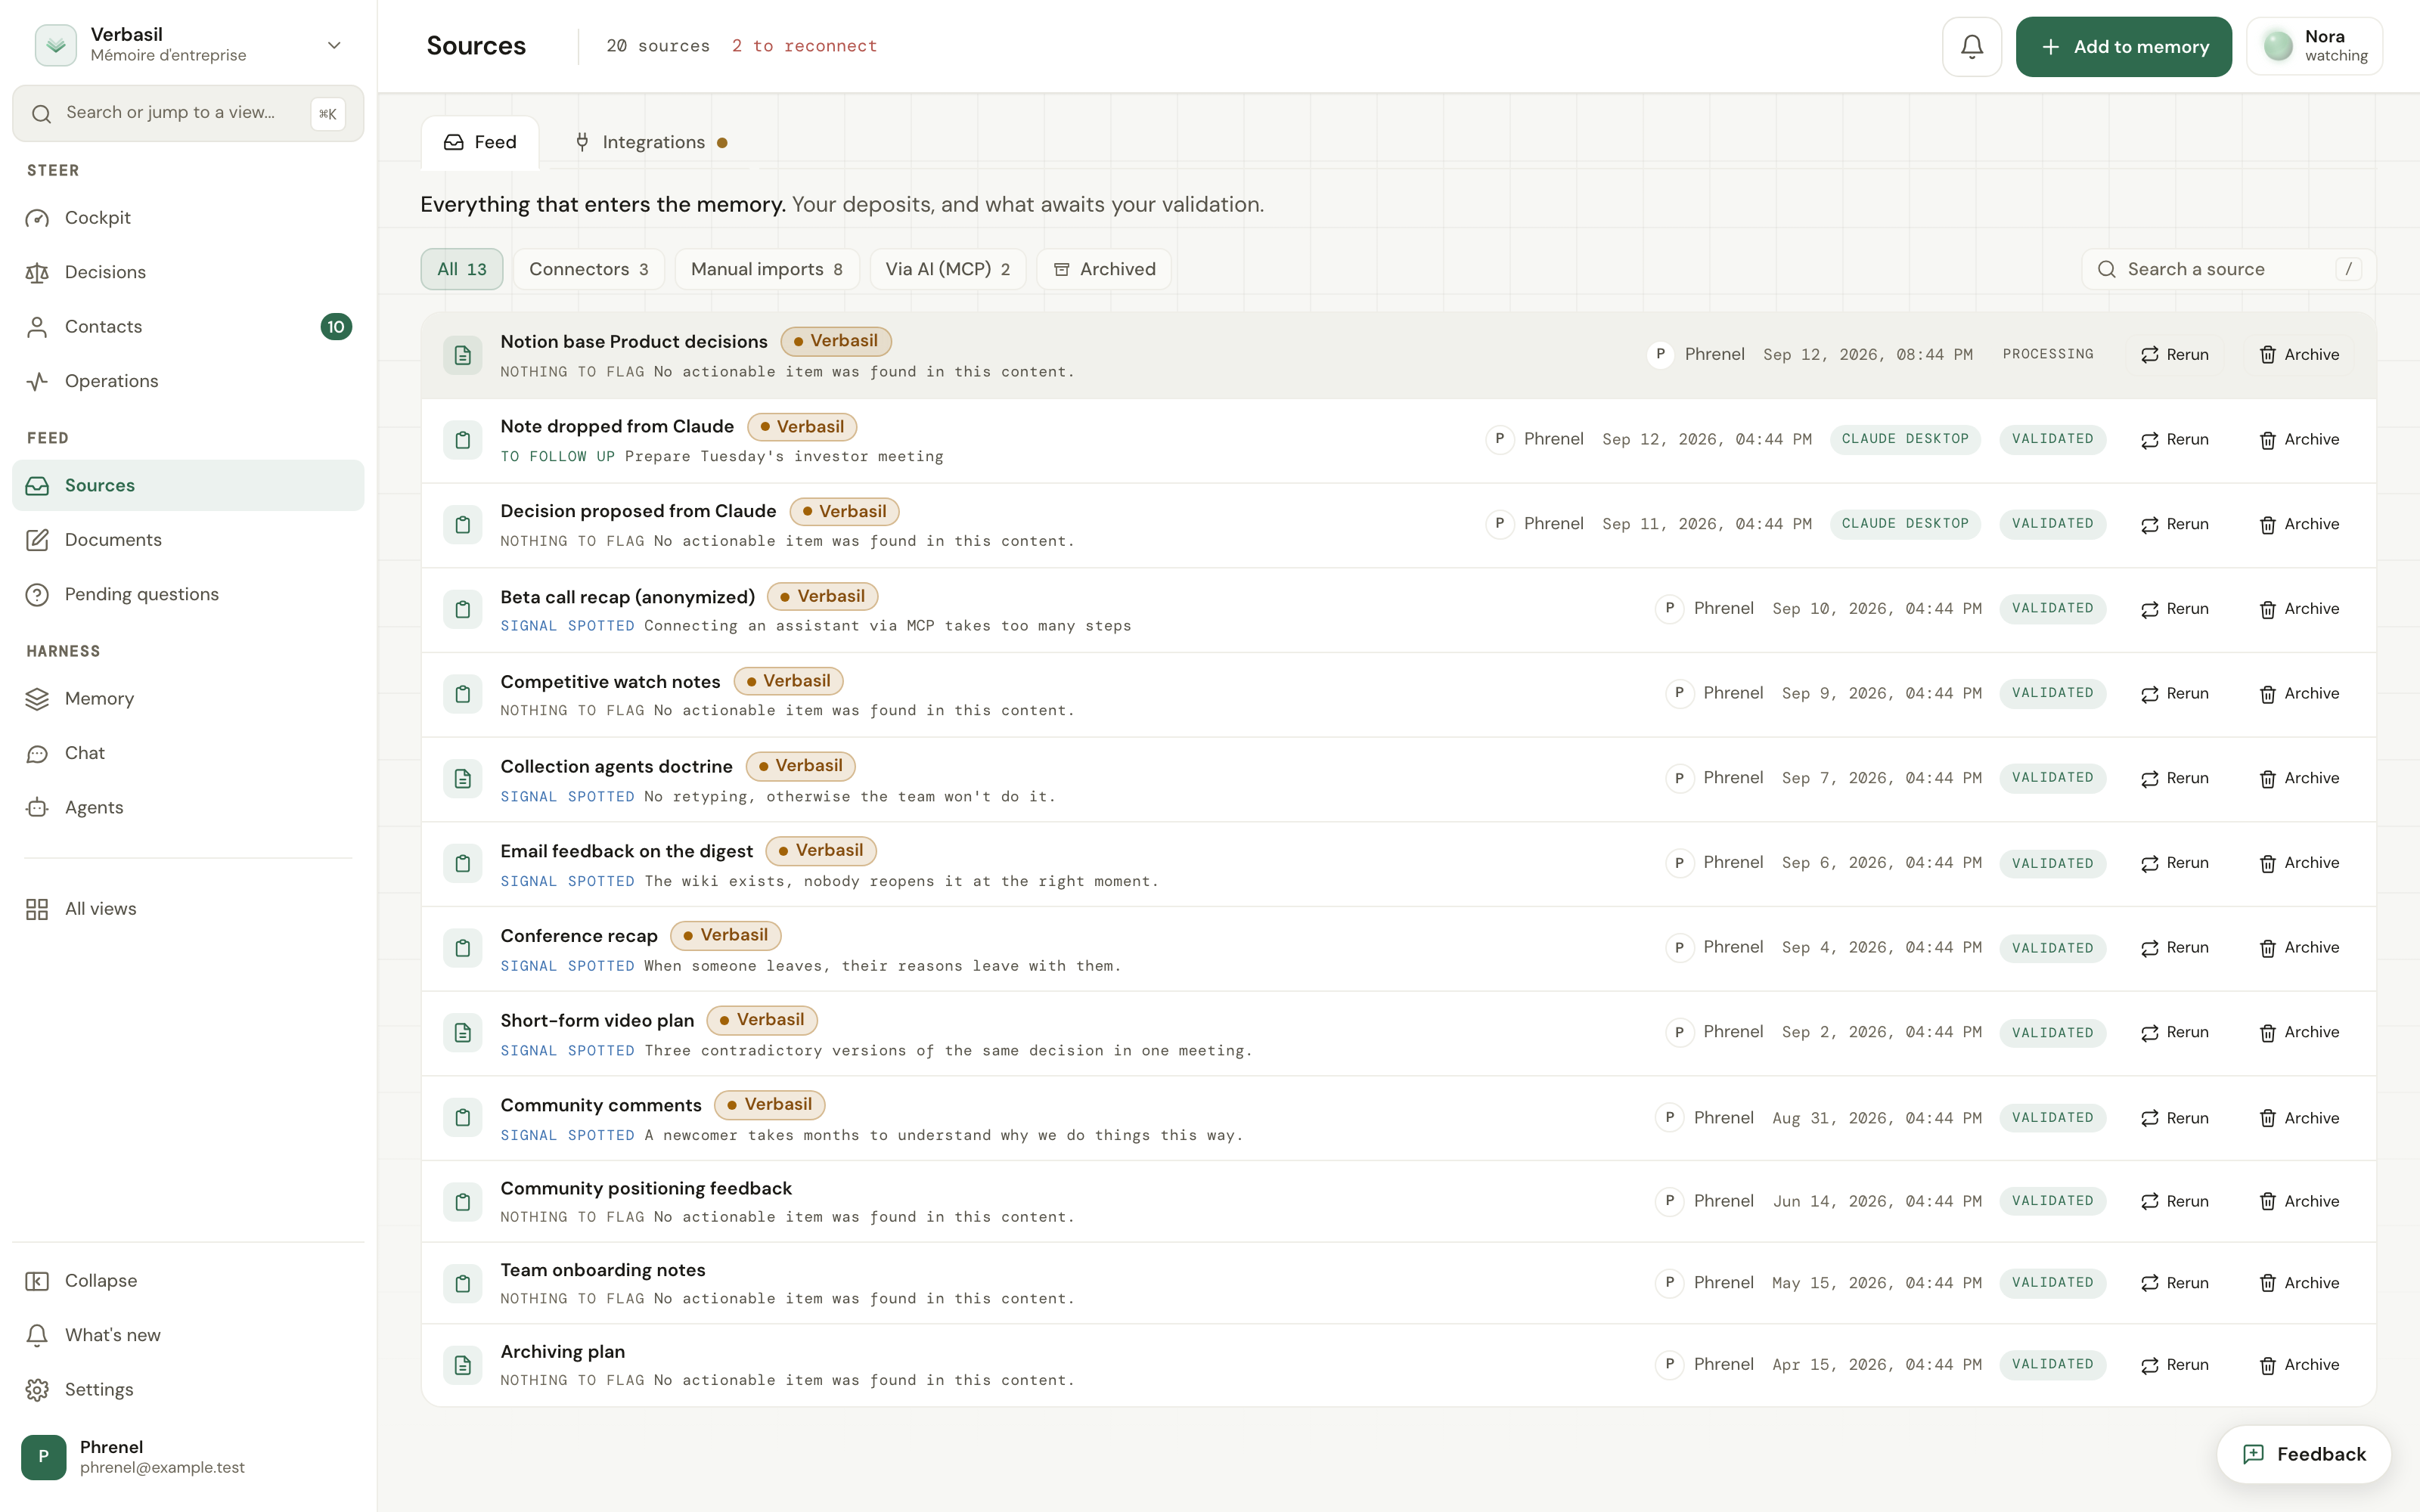The height and width of the screenshot is (1512, 2420).
Task: Open Community comments source title
Action: pyautogui.click(x=601, y=1105)
